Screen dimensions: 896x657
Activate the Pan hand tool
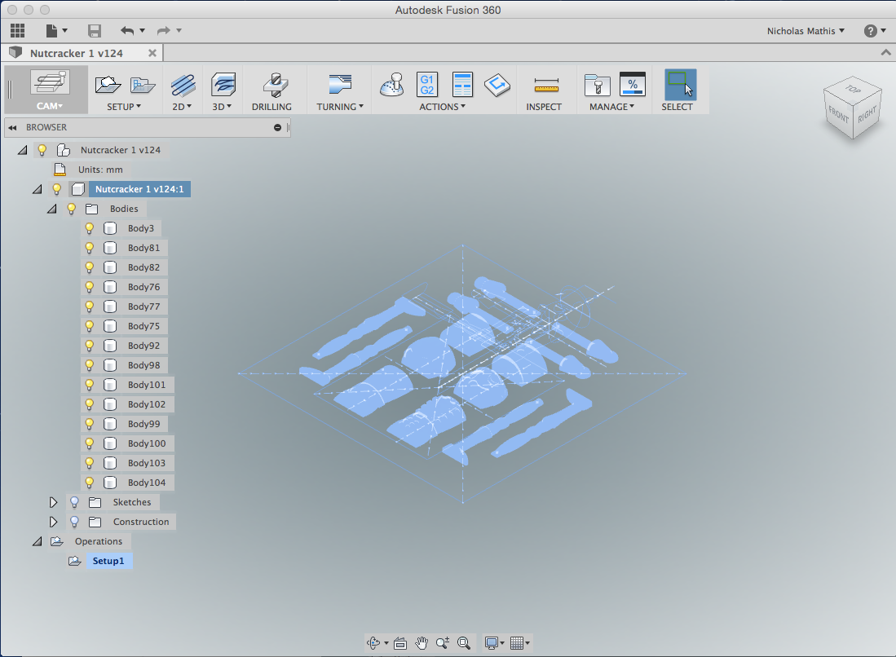[422, 643]
